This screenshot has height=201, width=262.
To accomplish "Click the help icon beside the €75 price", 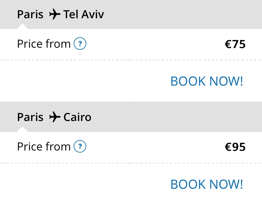I will tap(80, 44).
